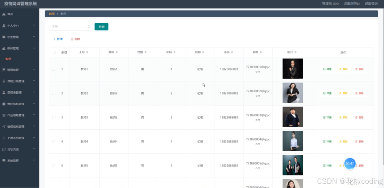
Task: Open 详情 for row 教师3
Action: tap(327, 118)
